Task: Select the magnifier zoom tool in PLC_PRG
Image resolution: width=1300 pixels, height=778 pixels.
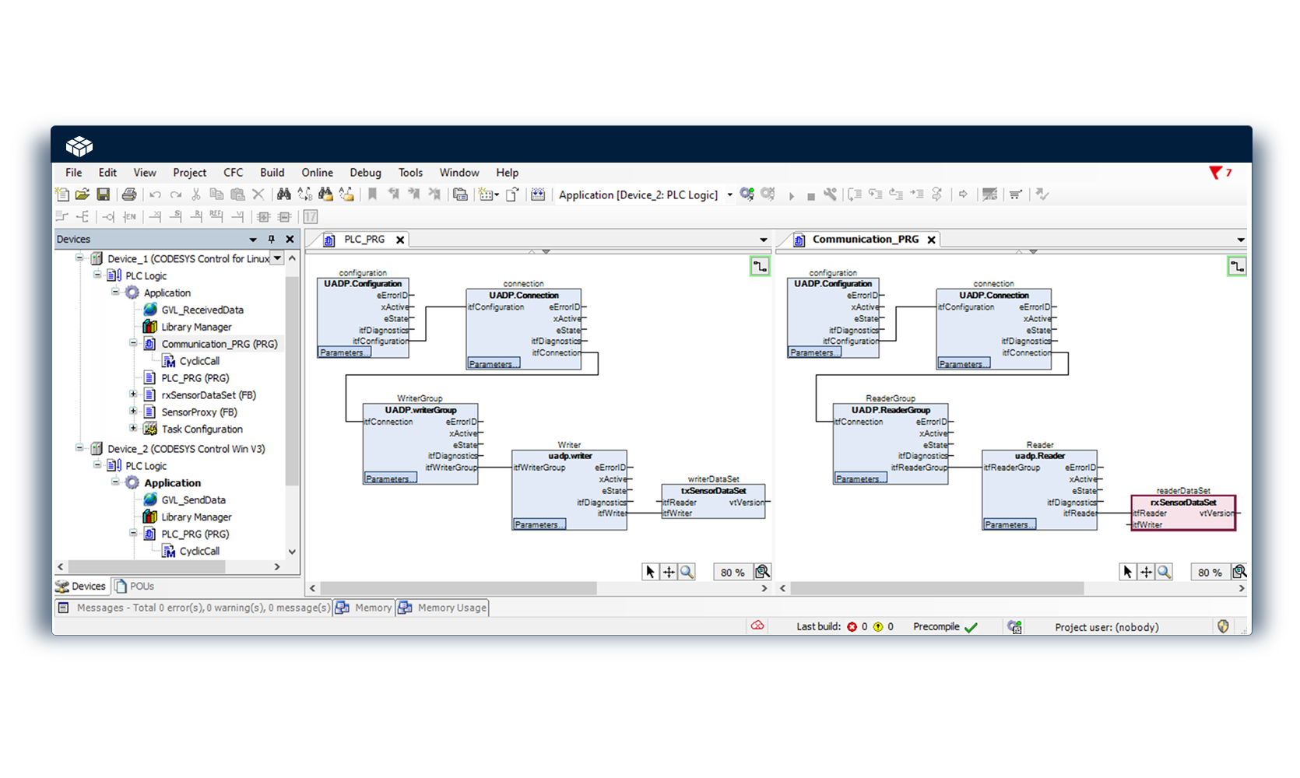Action: click(x=687, y=572)
